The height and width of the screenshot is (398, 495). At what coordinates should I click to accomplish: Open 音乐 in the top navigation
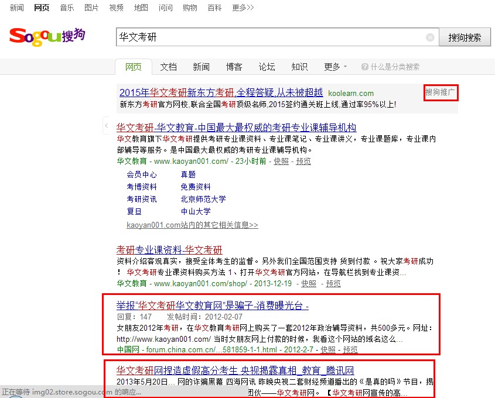point(67,8)
